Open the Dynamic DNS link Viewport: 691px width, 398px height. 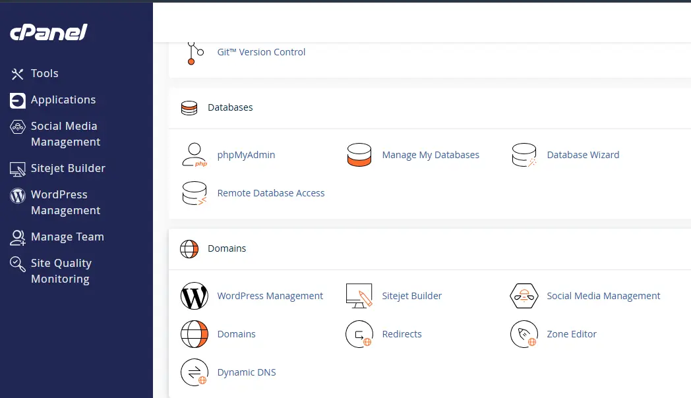[x=247, y=372]
